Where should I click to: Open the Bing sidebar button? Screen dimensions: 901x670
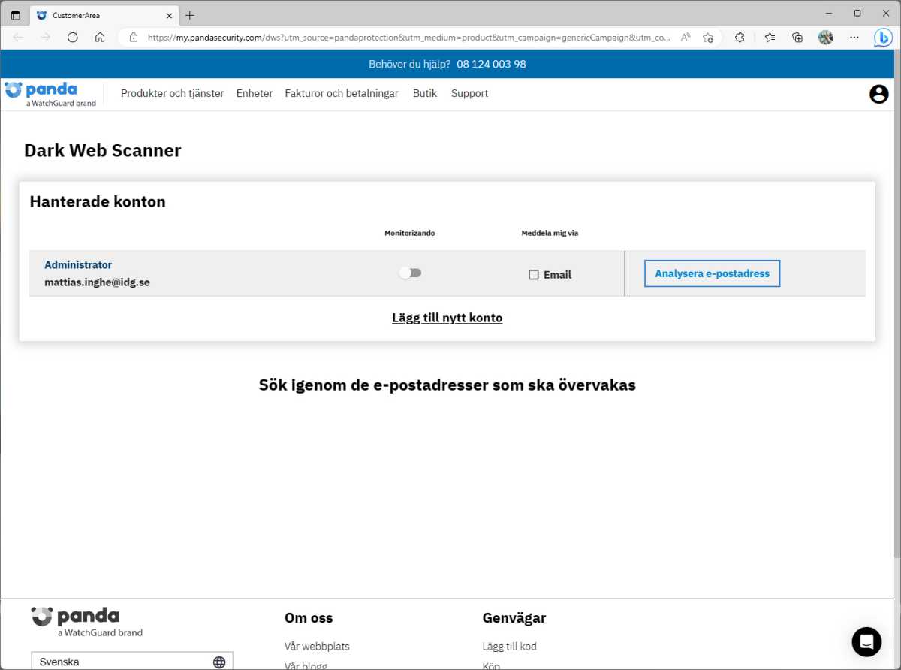coord(883,38)
